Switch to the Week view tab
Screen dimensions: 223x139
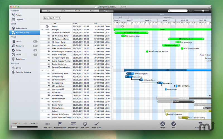pos(63,11)
